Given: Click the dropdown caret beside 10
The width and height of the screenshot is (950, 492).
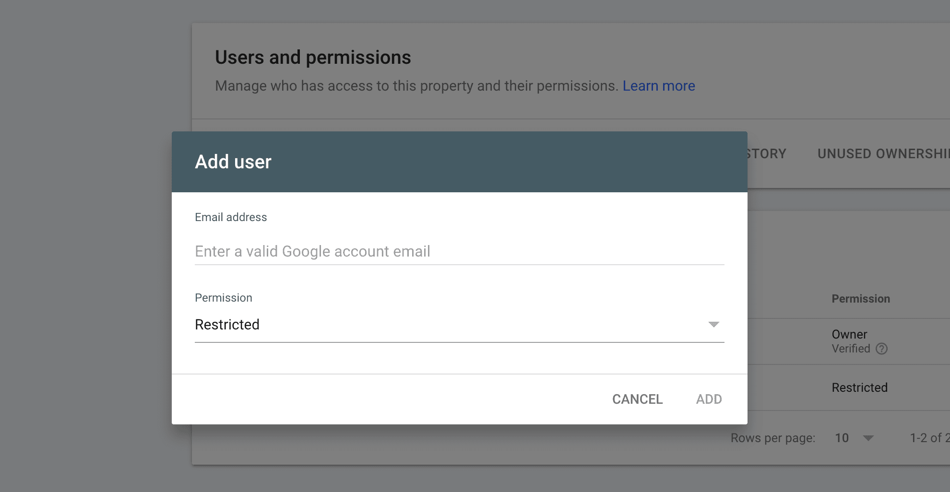Looking at the screenshot, I should 868,438.
